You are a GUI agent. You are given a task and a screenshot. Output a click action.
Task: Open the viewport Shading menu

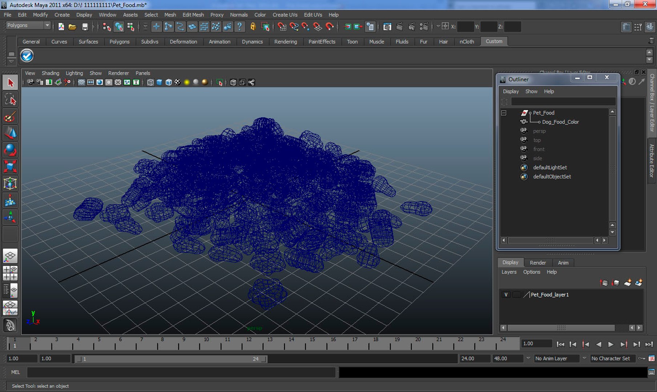(x=50, y=73)
